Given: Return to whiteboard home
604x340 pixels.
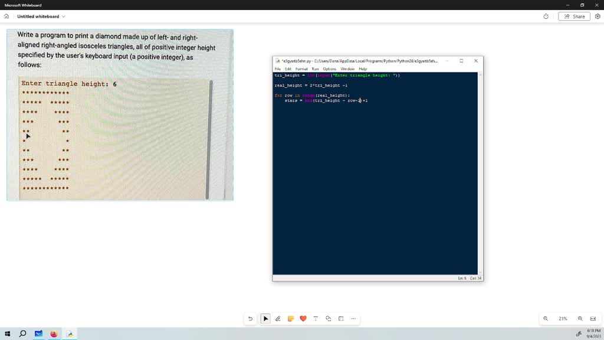Looking at the screenshot, I should pos(6,17).
